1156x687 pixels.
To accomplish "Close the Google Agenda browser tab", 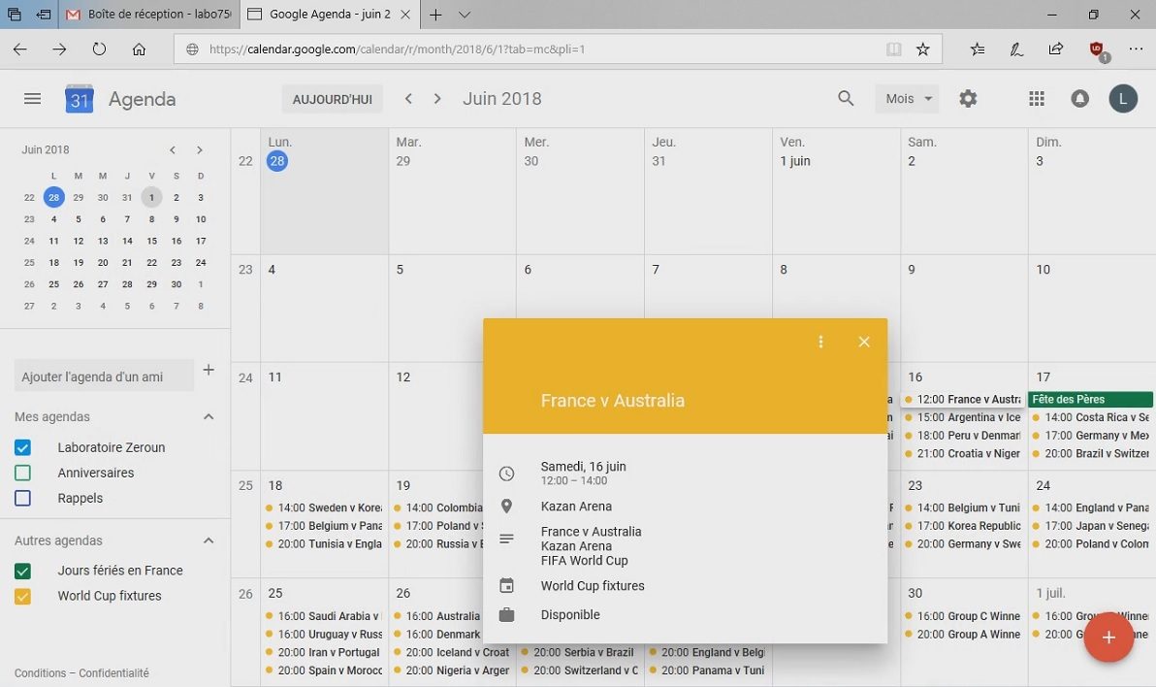I will coord(405,15).
